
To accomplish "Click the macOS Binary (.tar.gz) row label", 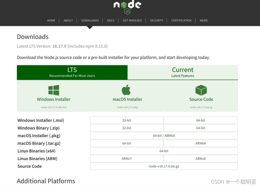I will click(x=39, y=143).
